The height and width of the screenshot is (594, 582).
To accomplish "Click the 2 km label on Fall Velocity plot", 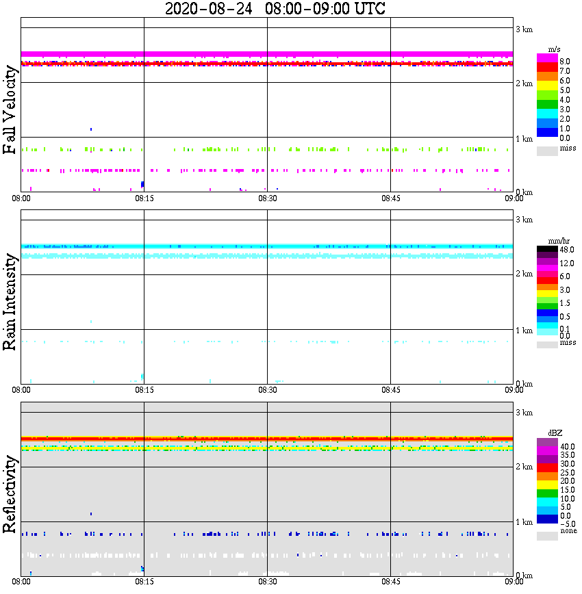I will coord(524,83).
